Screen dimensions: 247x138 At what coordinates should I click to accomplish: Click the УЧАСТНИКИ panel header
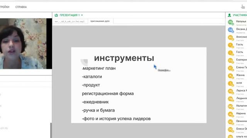tap(240, 15)
